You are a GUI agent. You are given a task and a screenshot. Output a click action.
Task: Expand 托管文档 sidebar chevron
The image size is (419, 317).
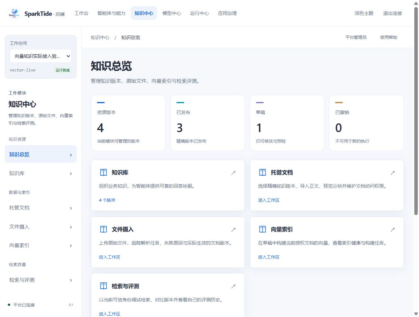(x=71, y=208)
